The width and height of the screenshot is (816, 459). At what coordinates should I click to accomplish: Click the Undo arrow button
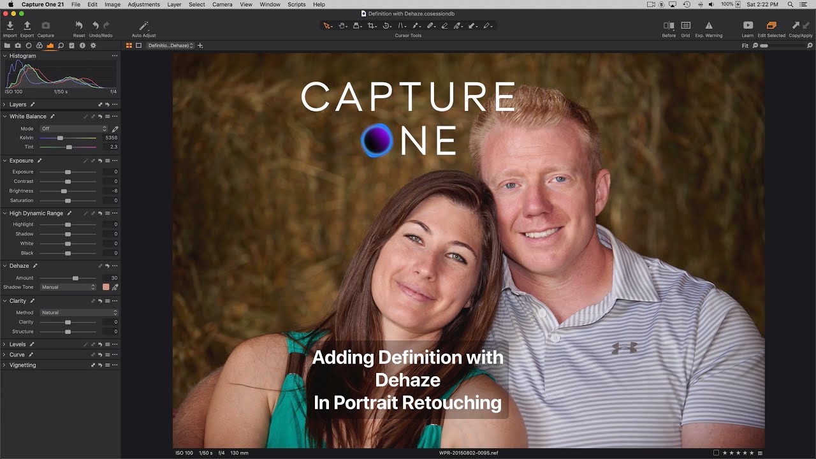[x=95, y=25]
